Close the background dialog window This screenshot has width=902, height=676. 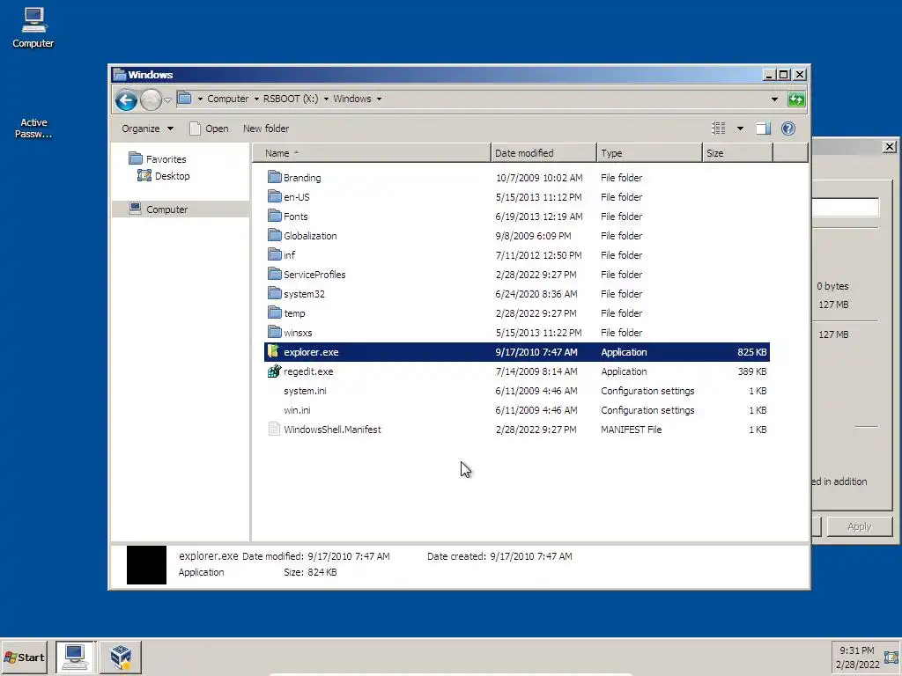click(890, 147)
